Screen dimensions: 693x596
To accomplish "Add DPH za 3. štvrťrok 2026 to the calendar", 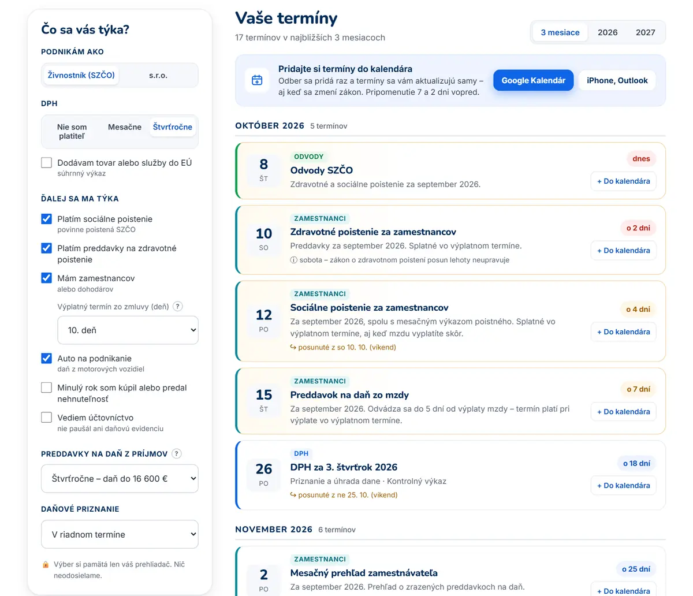I will pos(624,486).
